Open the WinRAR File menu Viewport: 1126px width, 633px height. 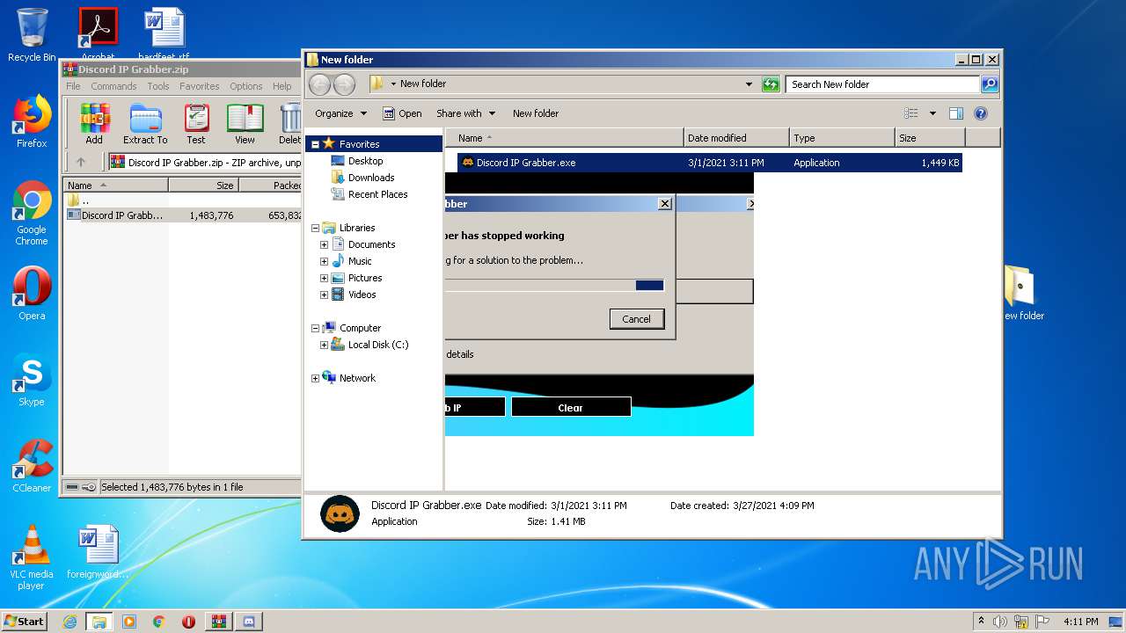[x=73, y=86]
